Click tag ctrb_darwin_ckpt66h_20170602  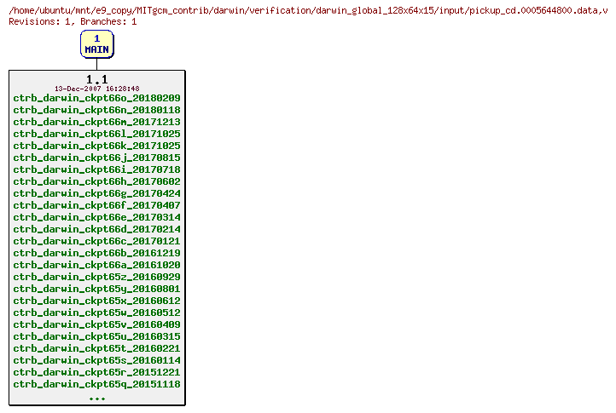tap(97, 181)
